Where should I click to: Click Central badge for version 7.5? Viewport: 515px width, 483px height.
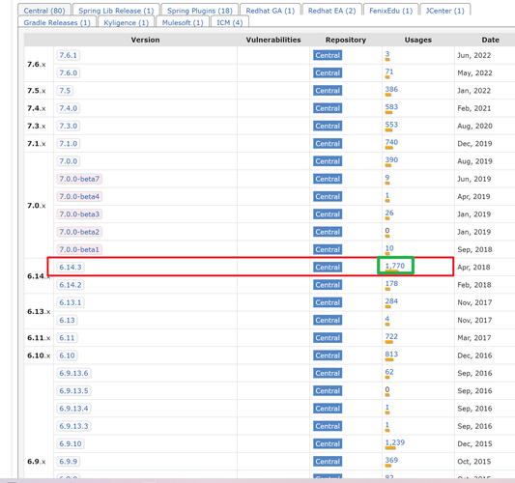click(x=328, y=91)
